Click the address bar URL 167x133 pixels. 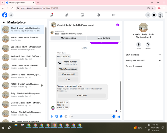[x=39, y=8]
